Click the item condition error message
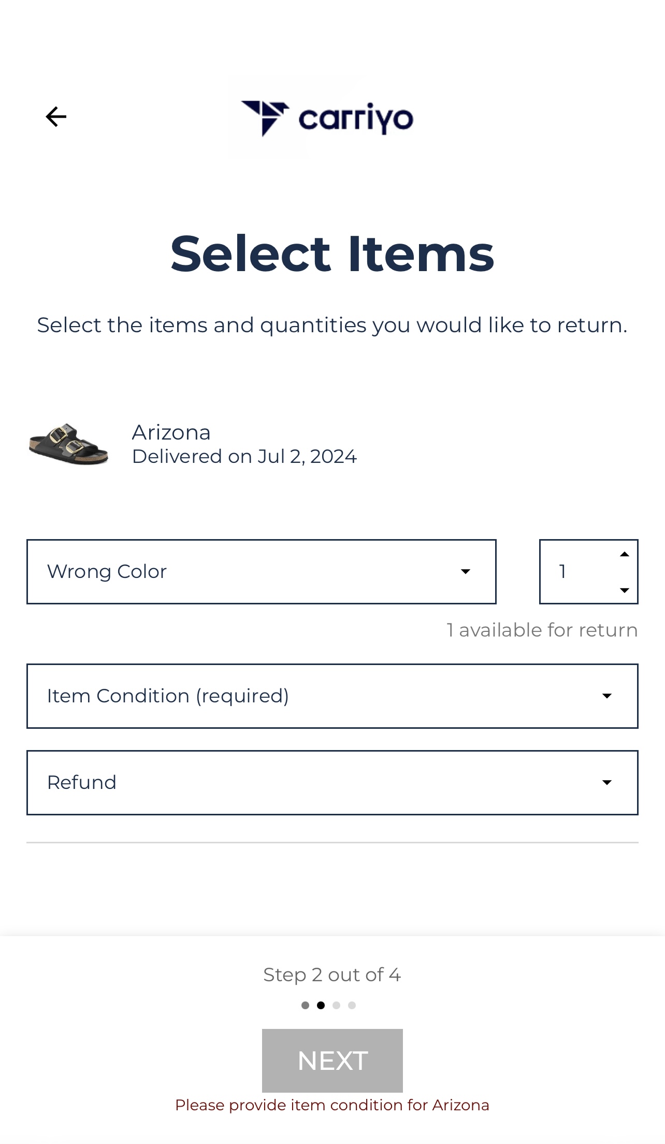665x1144 pixels. coord(332,1105)
